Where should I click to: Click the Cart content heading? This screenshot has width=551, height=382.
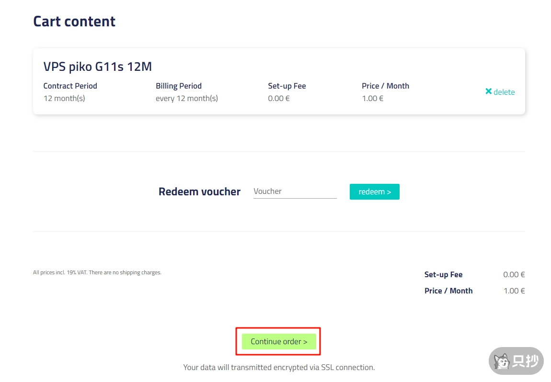point(74,22)
